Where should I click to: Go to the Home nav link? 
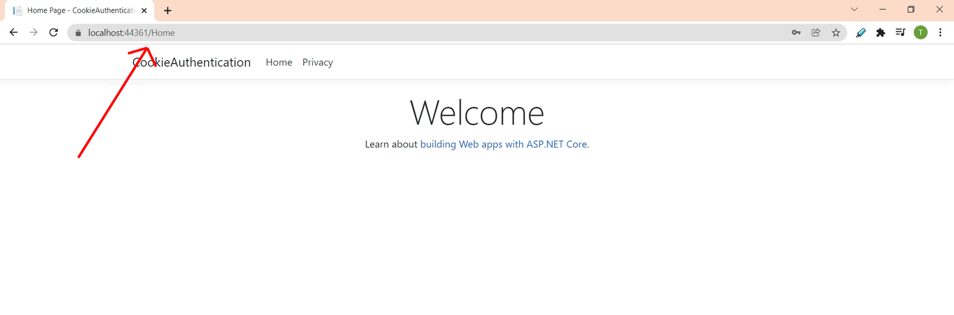[279, 62]
